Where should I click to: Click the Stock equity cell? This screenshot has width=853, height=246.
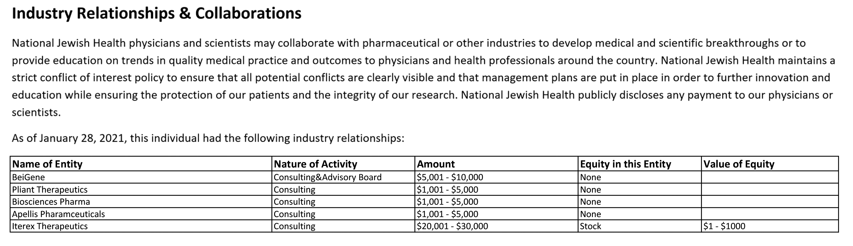tap(590, 226)
